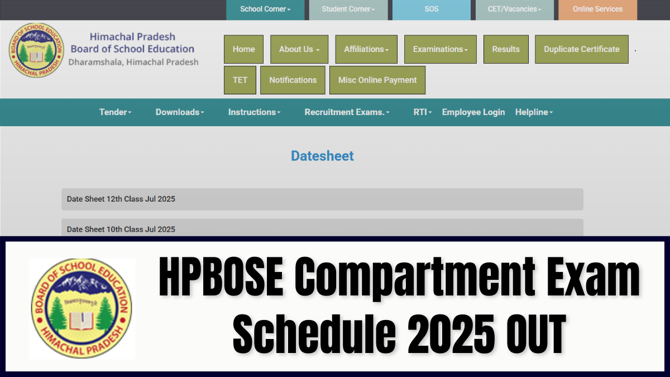The width and height of the screenshot is (670, 377).
Task: Open the Examinations dropdown menu
Action: (x=441, y=49)
